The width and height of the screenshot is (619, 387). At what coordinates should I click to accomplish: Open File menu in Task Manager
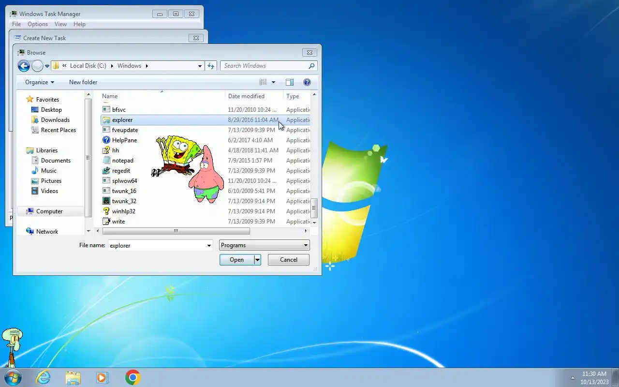coord(16,24)
